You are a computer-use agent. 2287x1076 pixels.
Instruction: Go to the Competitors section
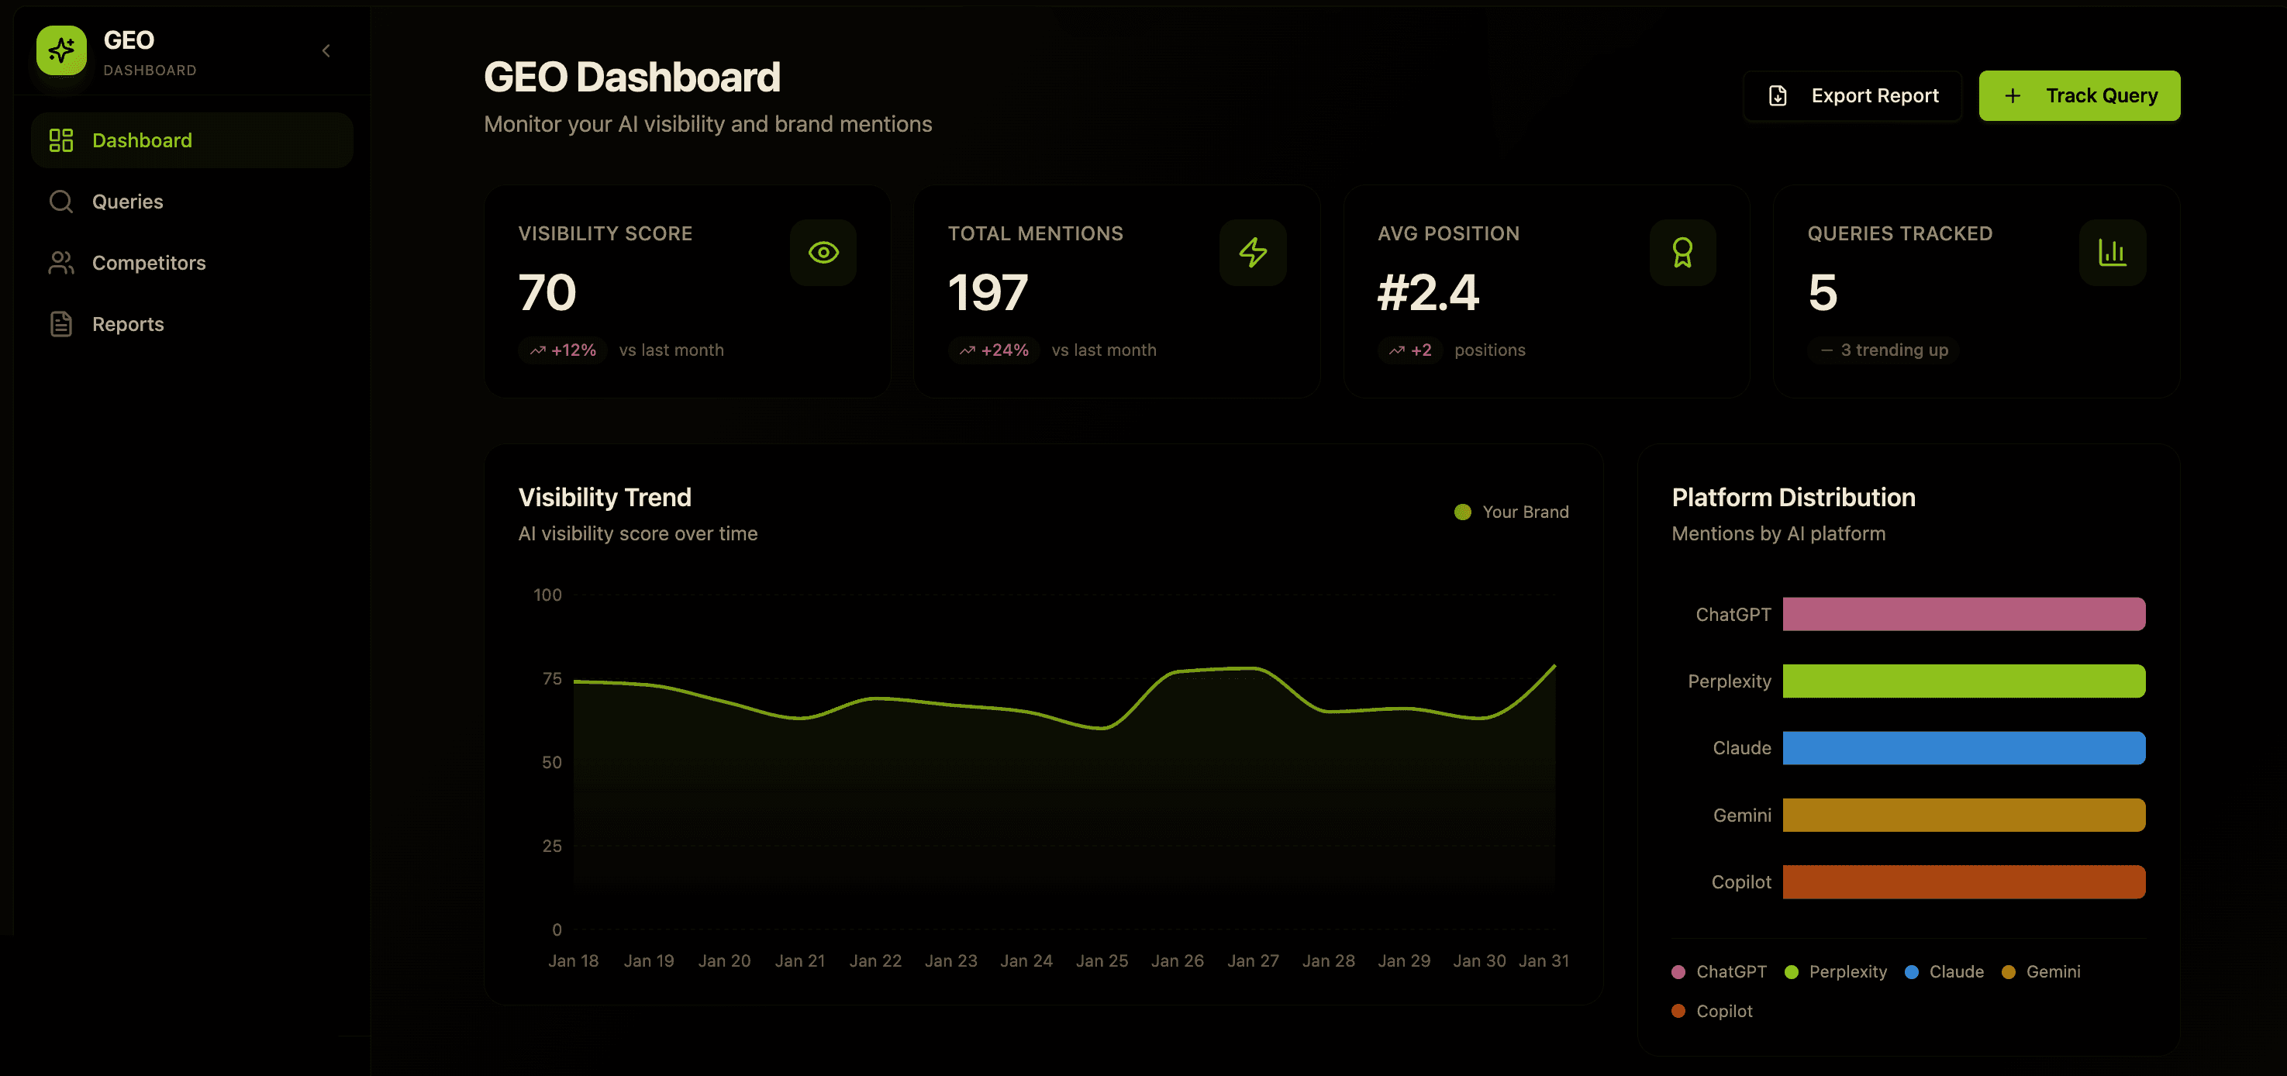pyautogui.click(x=148, y=263)
